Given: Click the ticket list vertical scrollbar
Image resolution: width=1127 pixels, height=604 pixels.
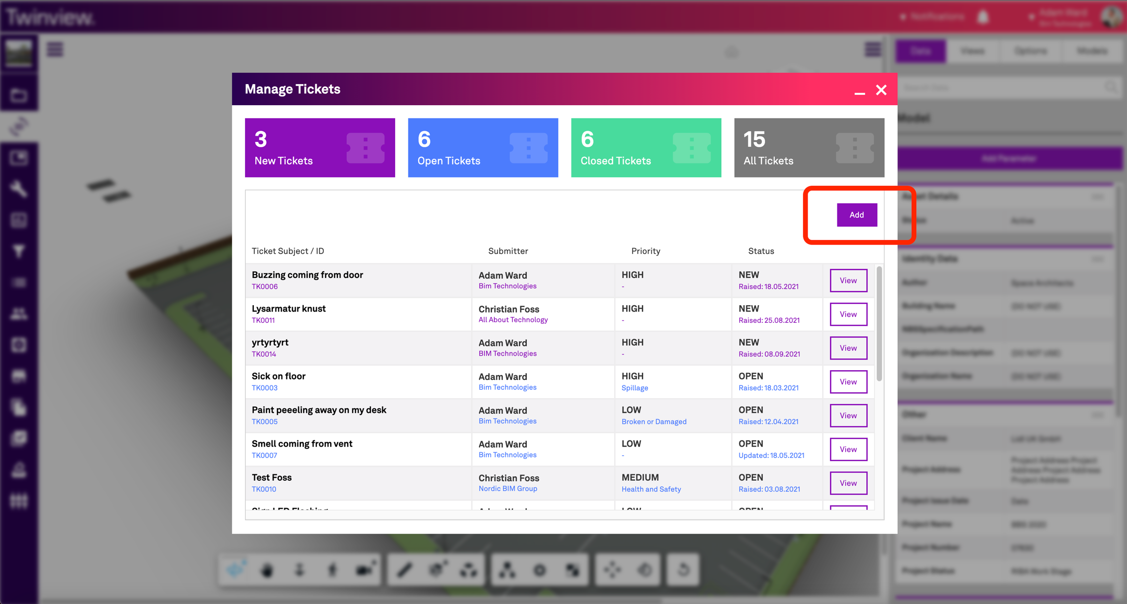Looking at the screenshot, I should (x=879, y=324).
